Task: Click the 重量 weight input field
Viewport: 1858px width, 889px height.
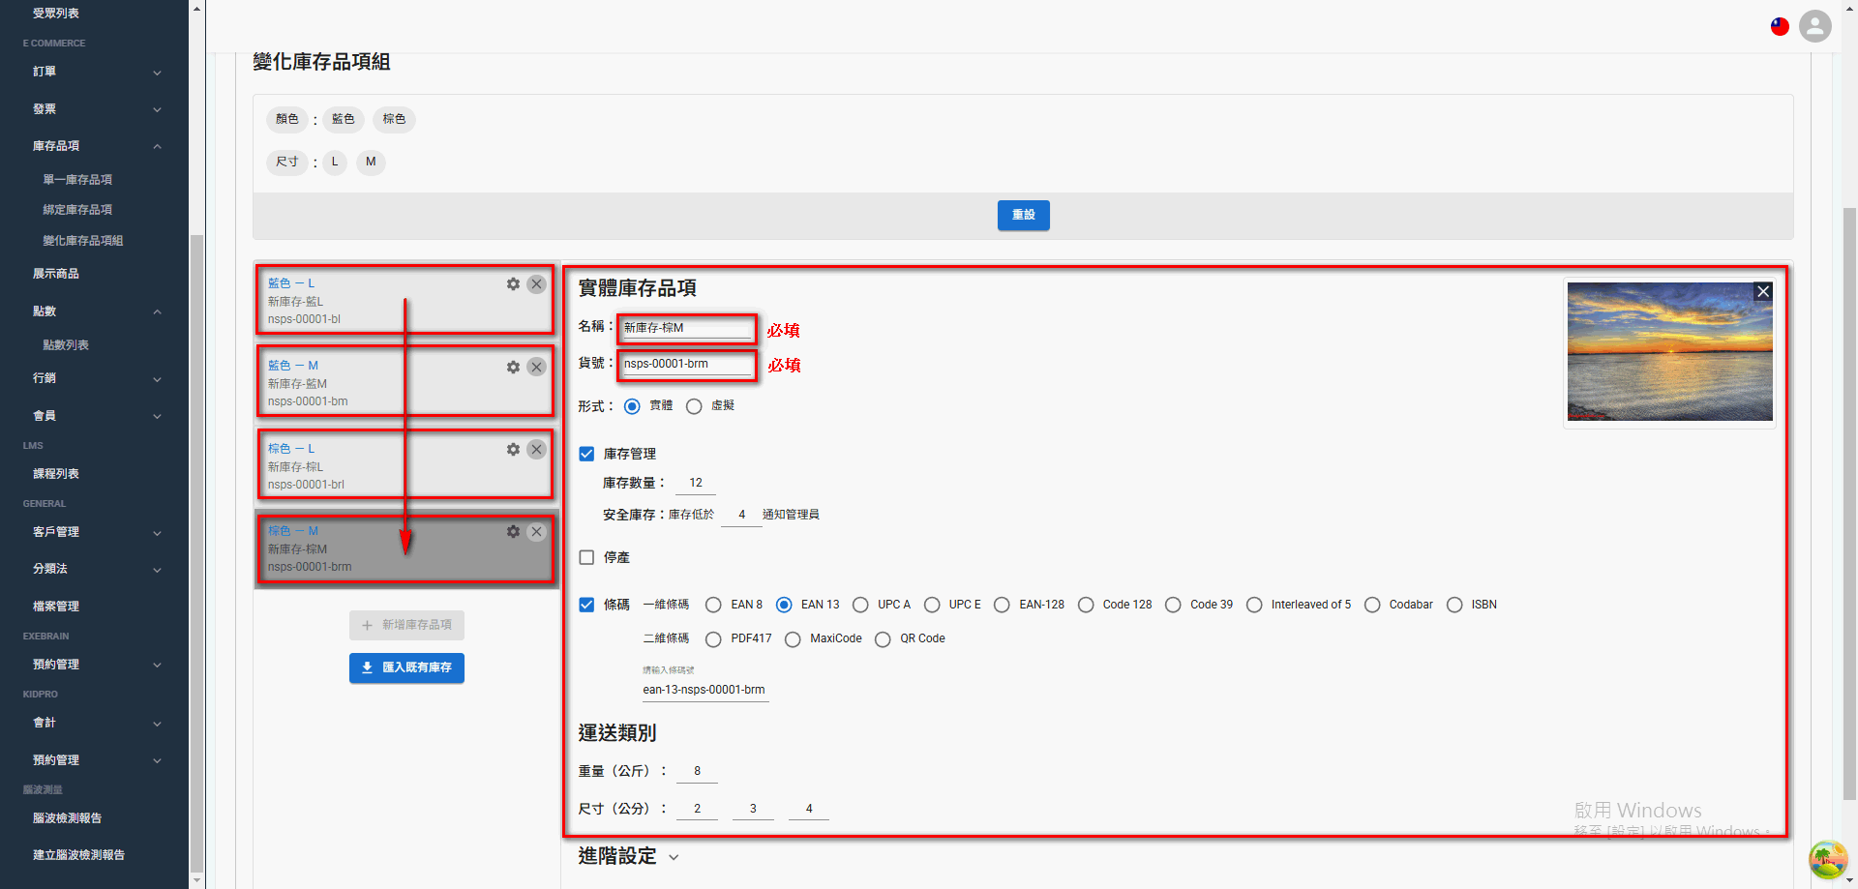Action: [697, 771]
